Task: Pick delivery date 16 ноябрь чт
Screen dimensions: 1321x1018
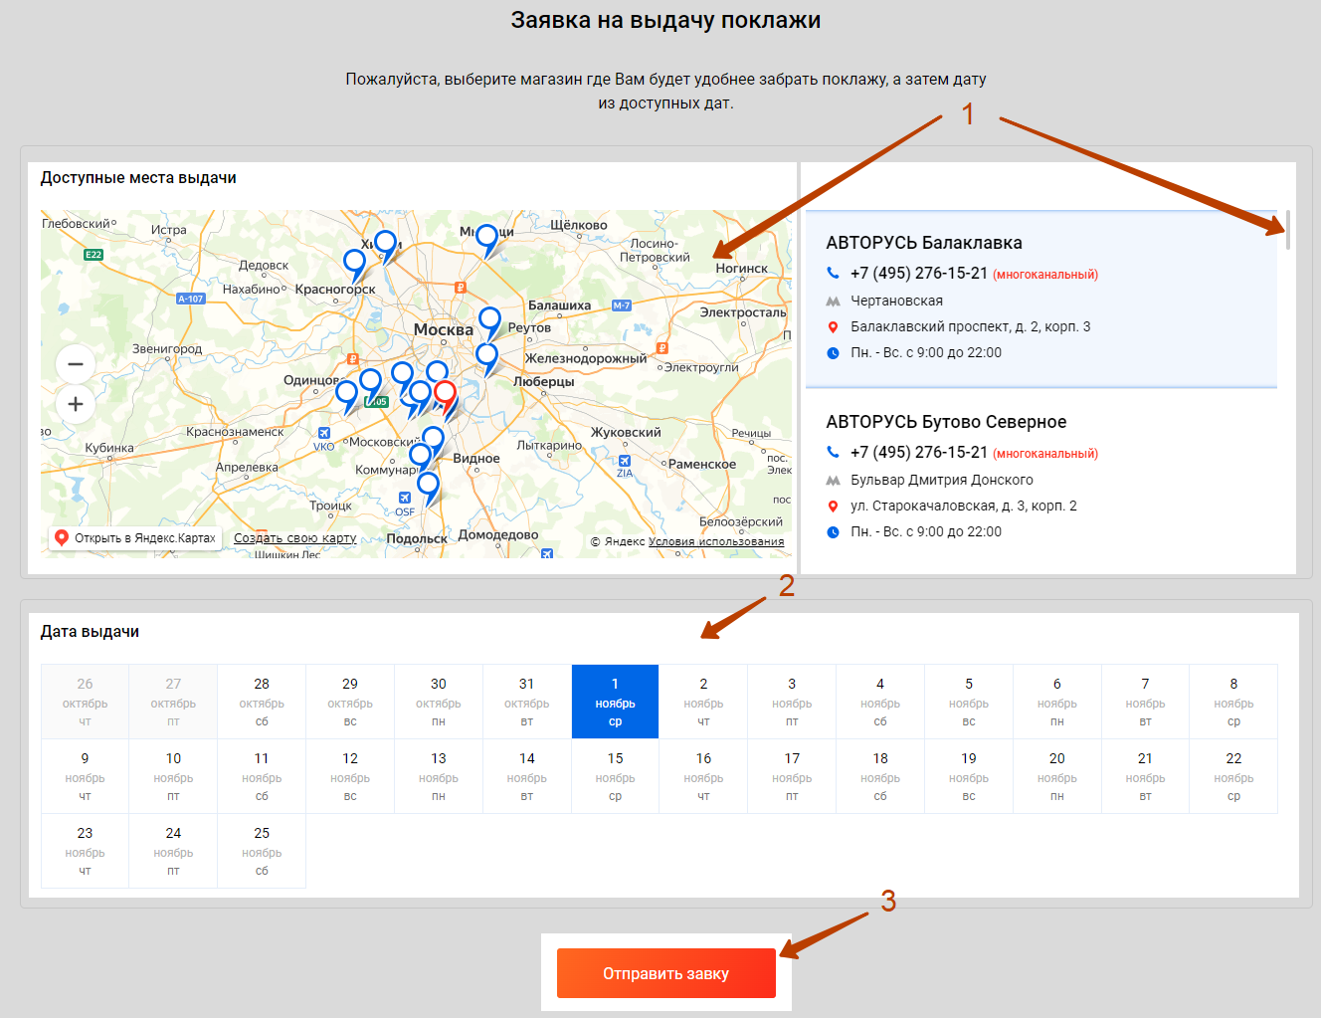Action: [x=703, y=776]
